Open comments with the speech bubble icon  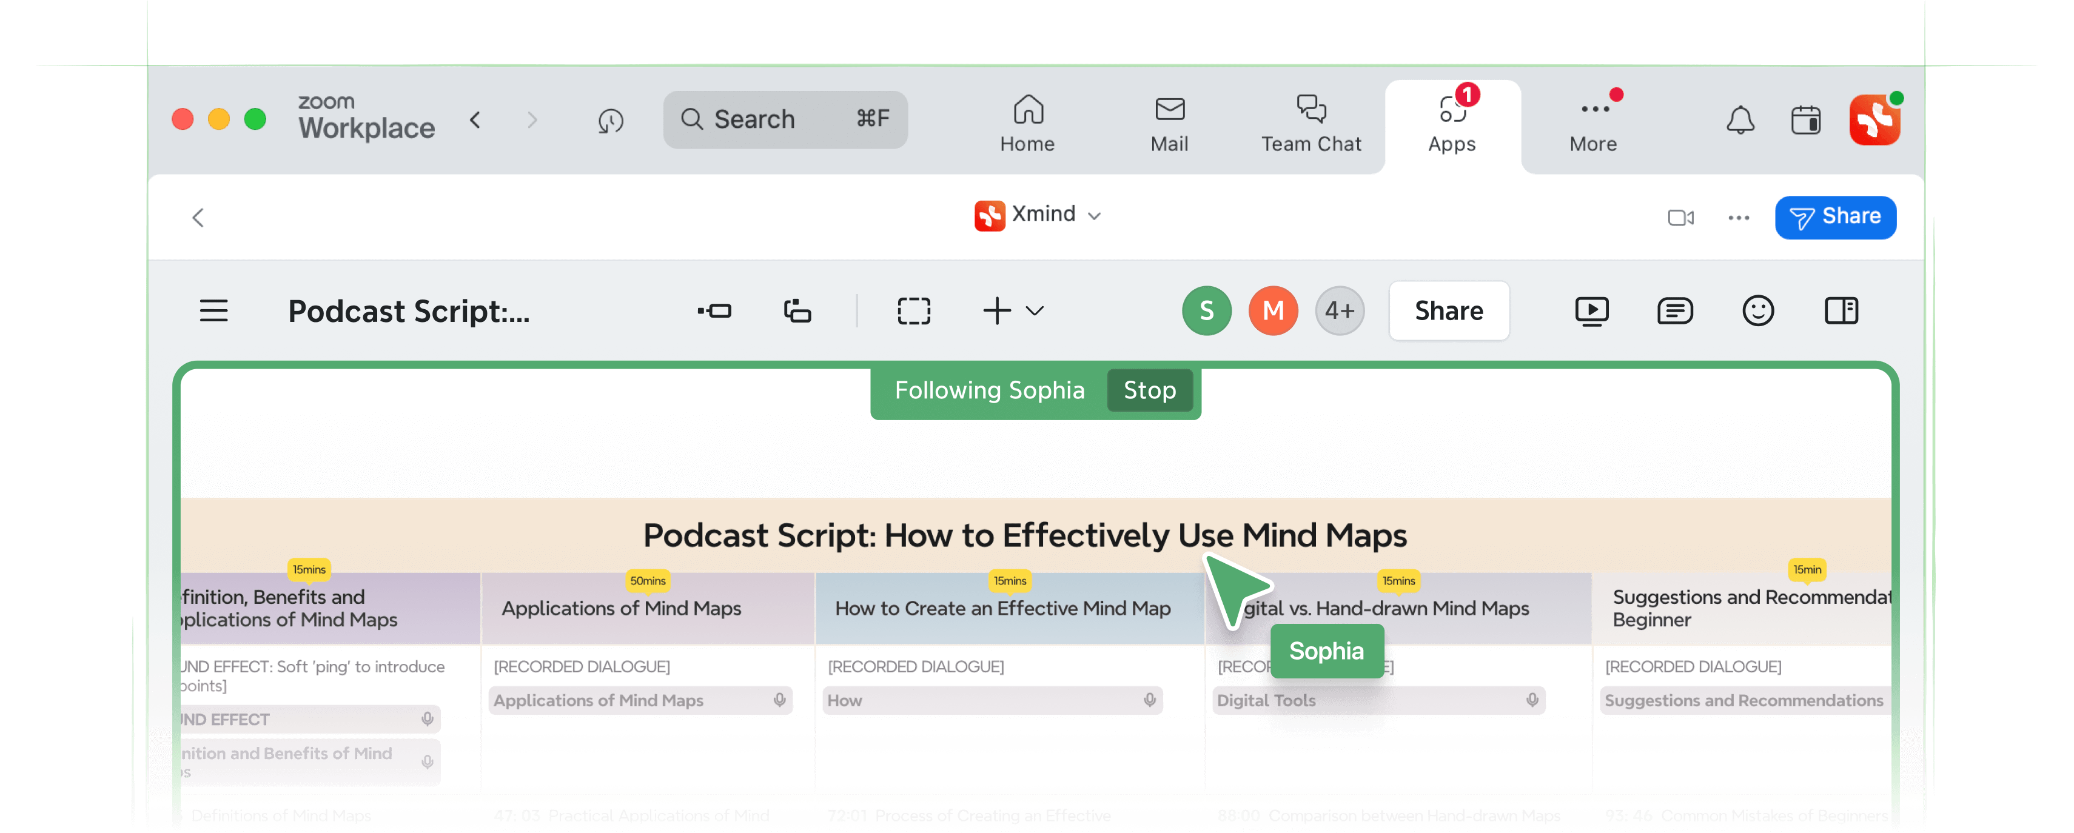click(1676, 310)
